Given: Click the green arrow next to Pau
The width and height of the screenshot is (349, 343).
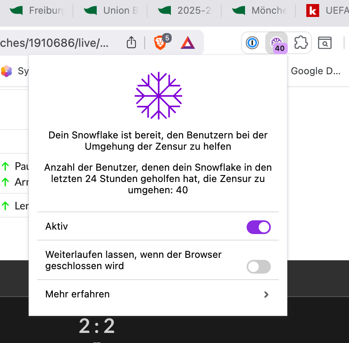Looking at the screenshot, I should pyautogui.click(x=5, y=166).
